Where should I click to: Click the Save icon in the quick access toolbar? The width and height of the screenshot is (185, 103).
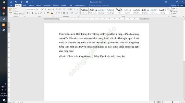11,2
